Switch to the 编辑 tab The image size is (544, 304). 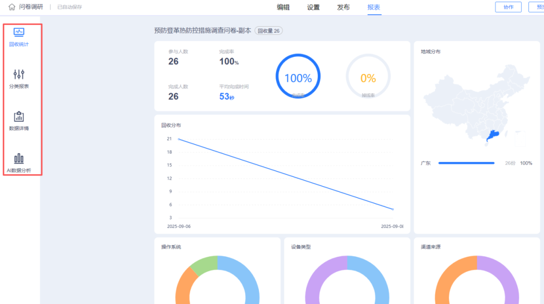pyautogui.click(x=283, y=7)
